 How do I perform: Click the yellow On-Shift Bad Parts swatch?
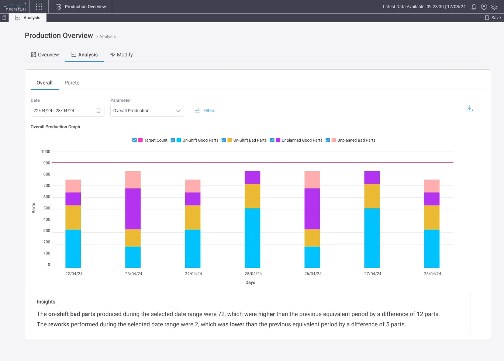[229, 140]
